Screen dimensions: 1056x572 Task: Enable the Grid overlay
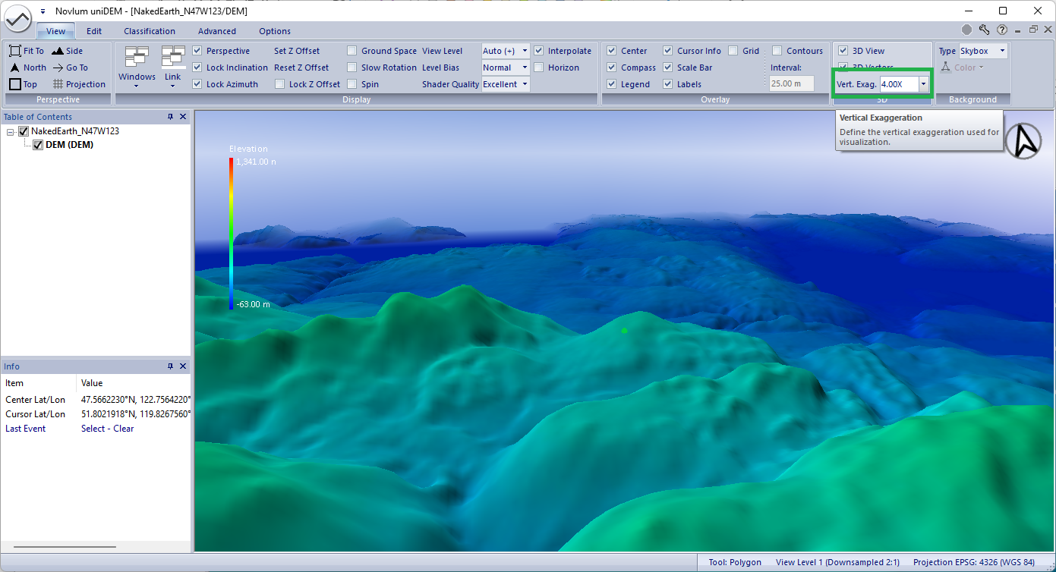pyautogui.click(x=733, y=51)
